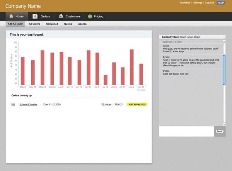This screenshot has height=171, width=232.
Task: Open the Quotes submenu
Action: coord(68,24)
